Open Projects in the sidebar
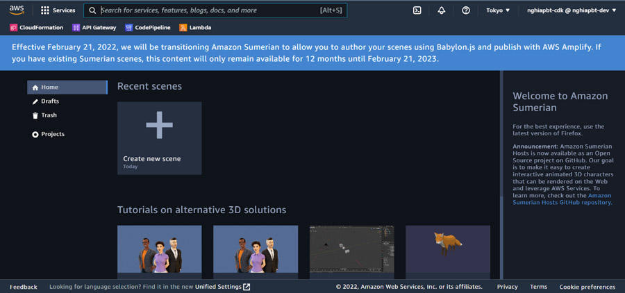625x293 pixels. [x=52, y=134]
